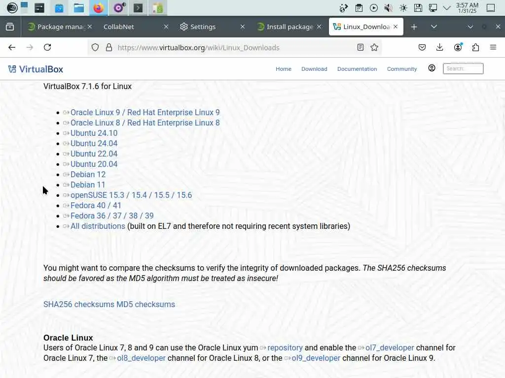Select the Linux_Downloads tab
The image size is (505, 378).
point(366,27)
